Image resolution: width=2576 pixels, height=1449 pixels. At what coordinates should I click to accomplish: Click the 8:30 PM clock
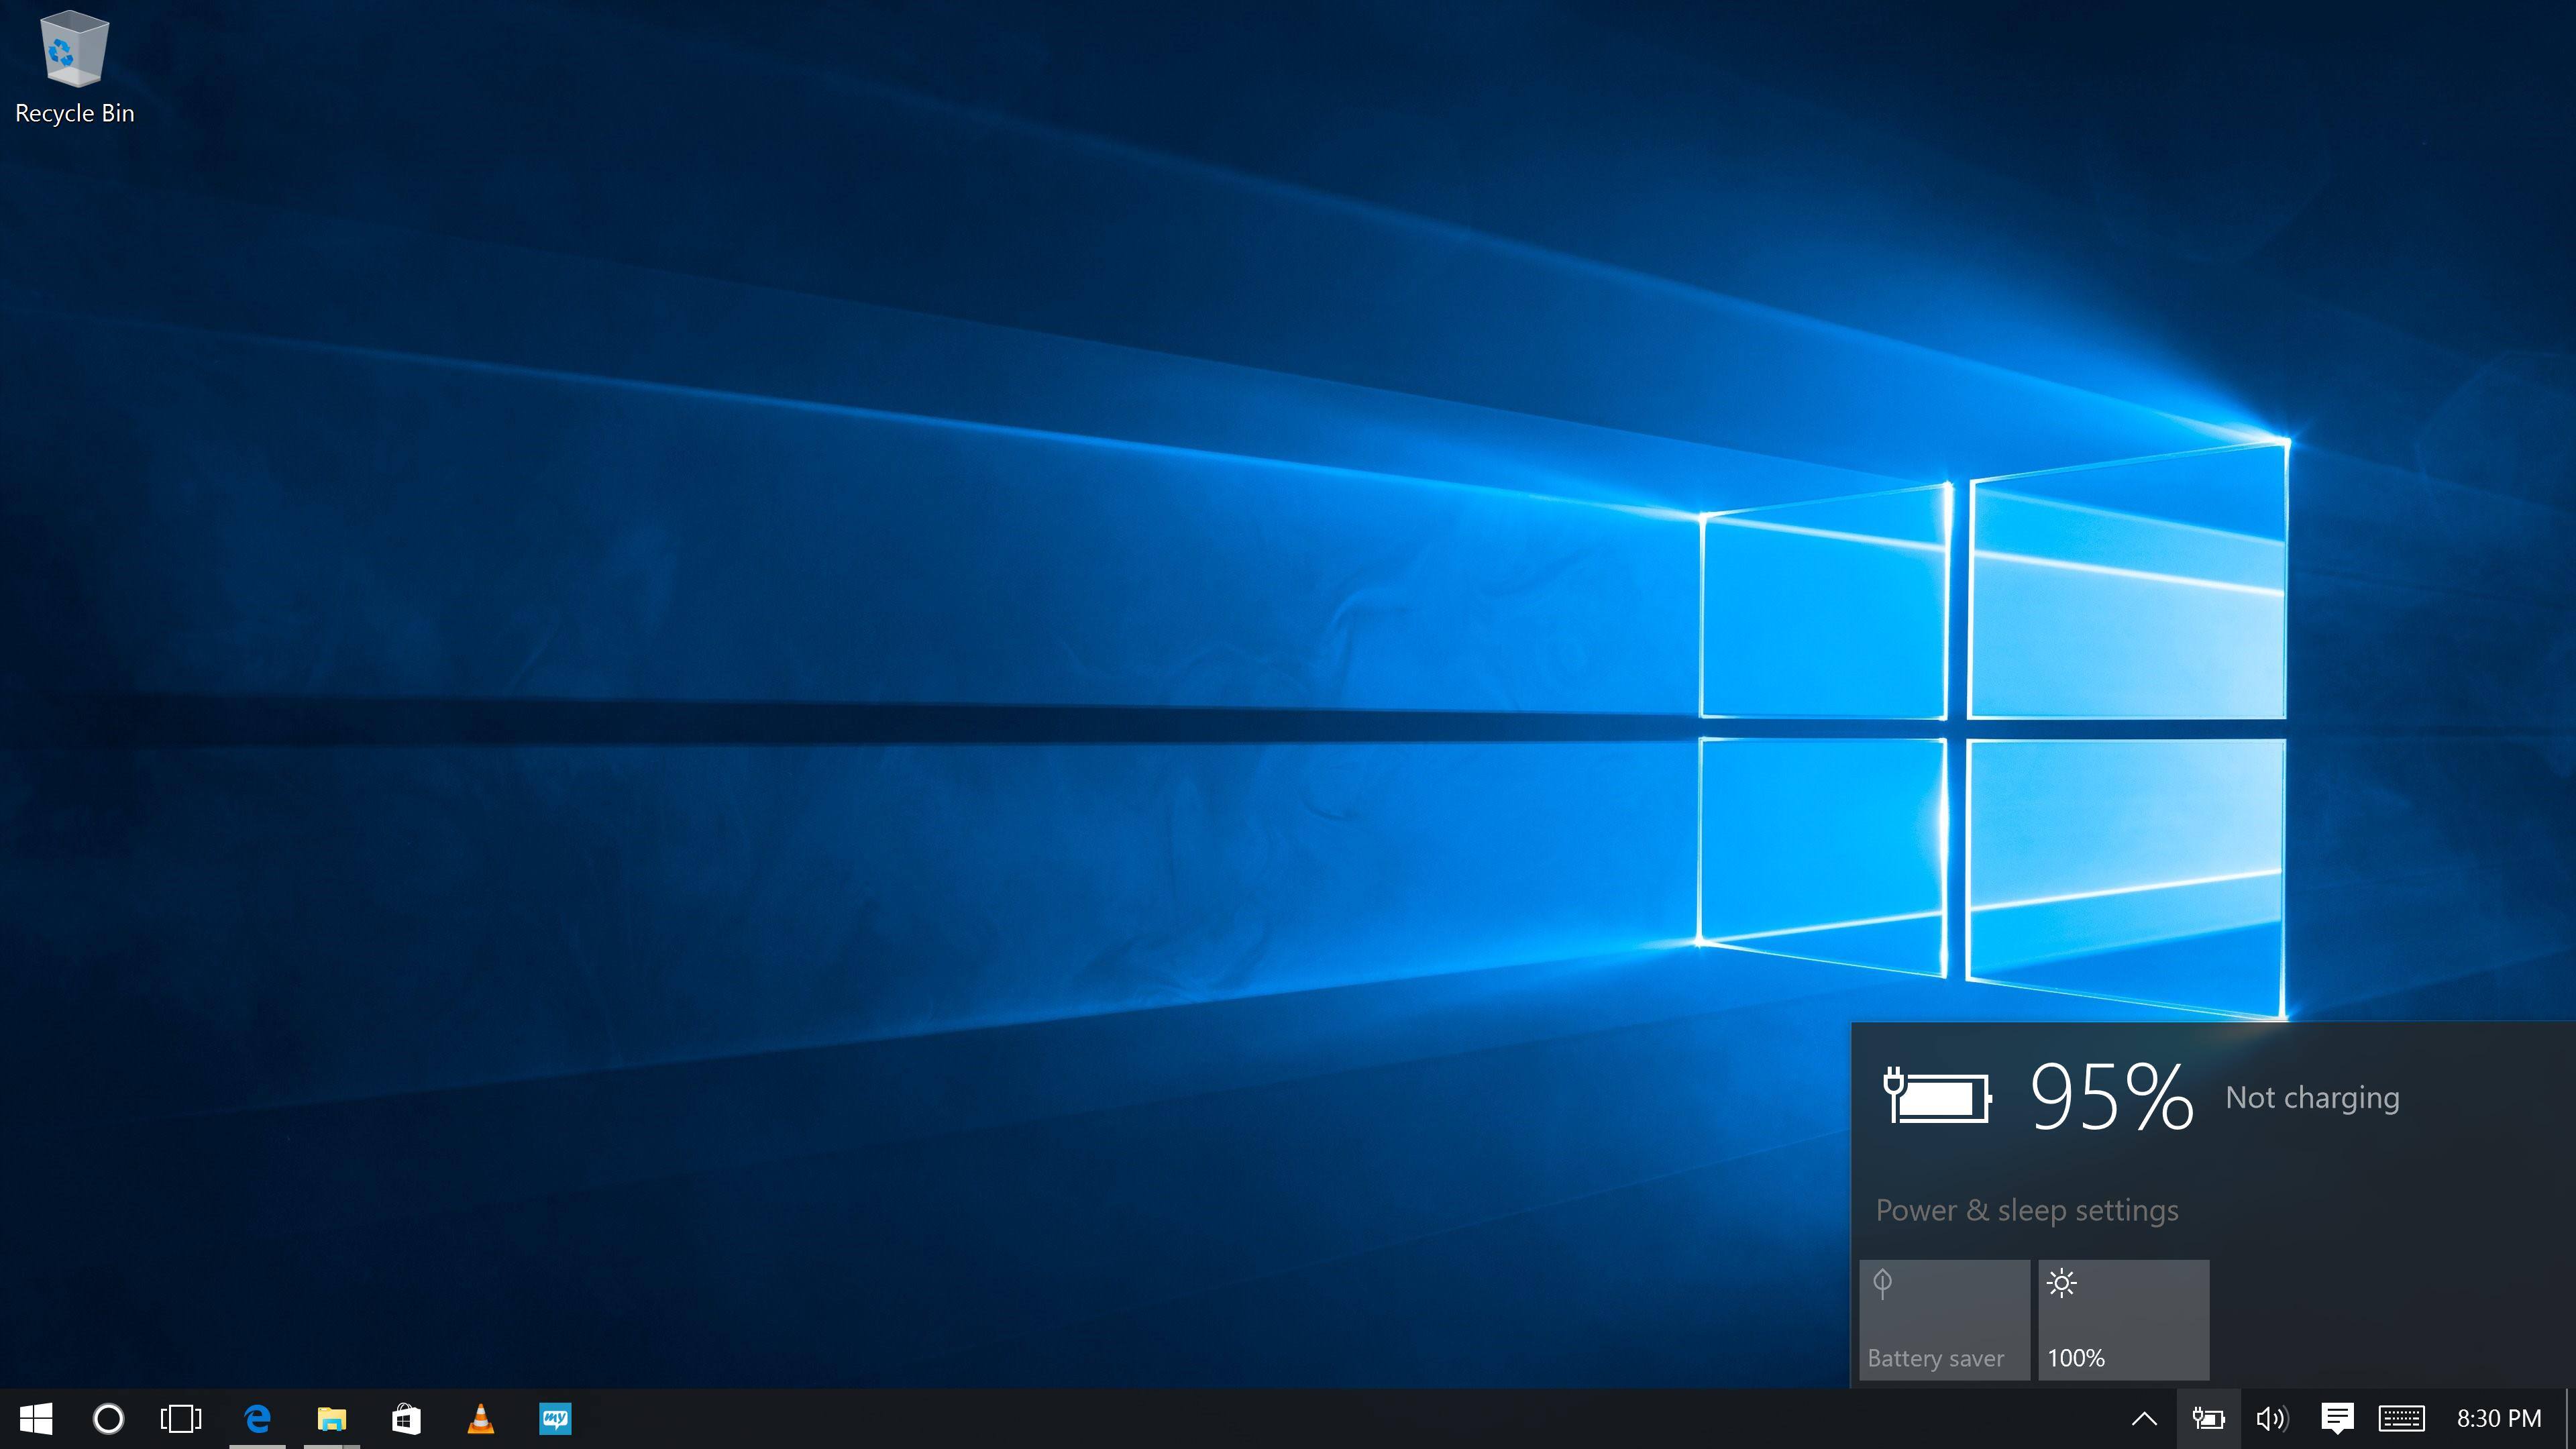[x=2498, y=1418]
